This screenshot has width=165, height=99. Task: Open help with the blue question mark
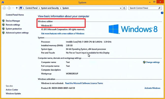162,13
